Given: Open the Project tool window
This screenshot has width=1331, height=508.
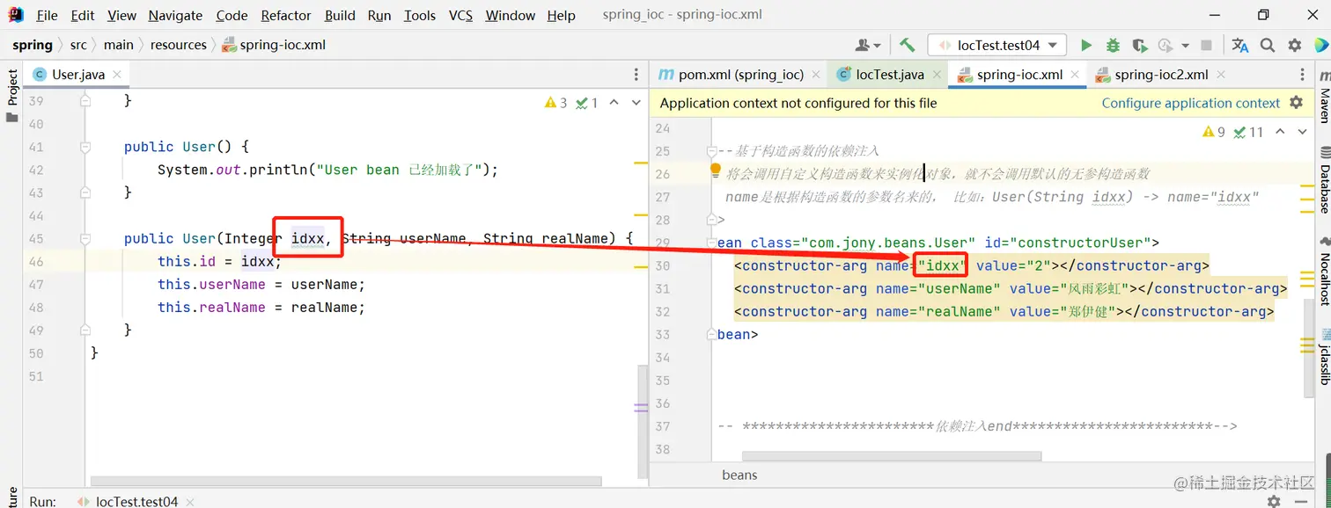Looking at the screenshot, I should click(x=12, y=95).
